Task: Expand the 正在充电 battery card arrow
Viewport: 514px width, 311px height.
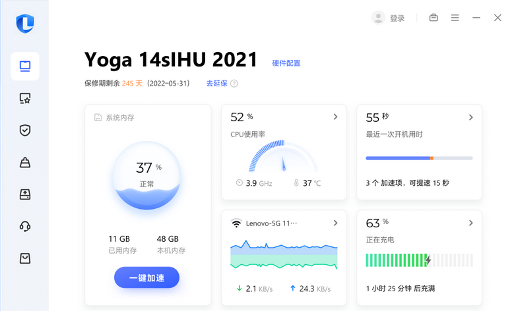Action: click(470, 223)
